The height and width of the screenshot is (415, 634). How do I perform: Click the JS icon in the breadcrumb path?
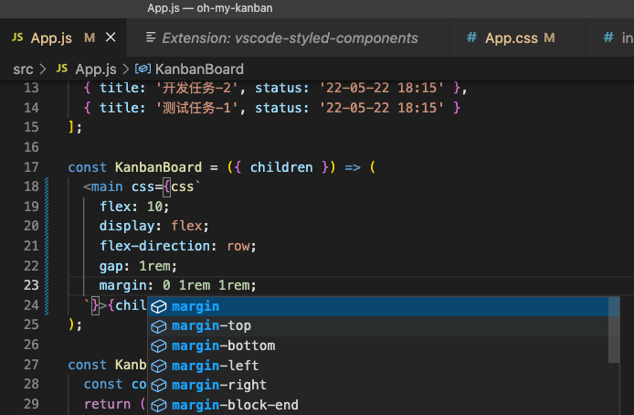coord(62,69)
